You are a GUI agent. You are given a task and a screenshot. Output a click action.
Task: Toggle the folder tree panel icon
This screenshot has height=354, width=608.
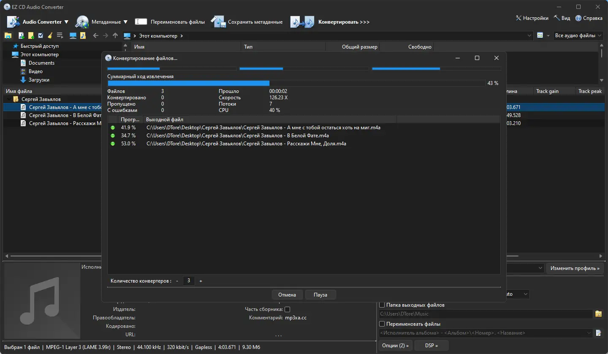pos(8,35)
